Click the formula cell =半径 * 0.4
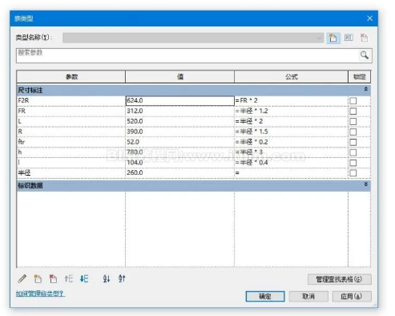 [x=292, y=163]
